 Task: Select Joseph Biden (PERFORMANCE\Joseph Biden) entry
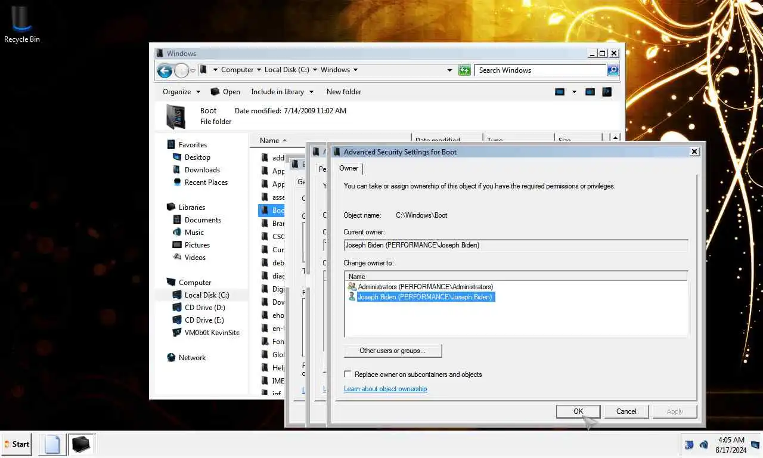424,297
